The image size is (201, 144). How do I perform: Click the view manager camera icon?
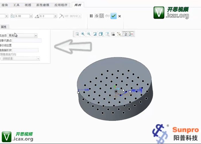pyautogui.click(x=113, y=34)
